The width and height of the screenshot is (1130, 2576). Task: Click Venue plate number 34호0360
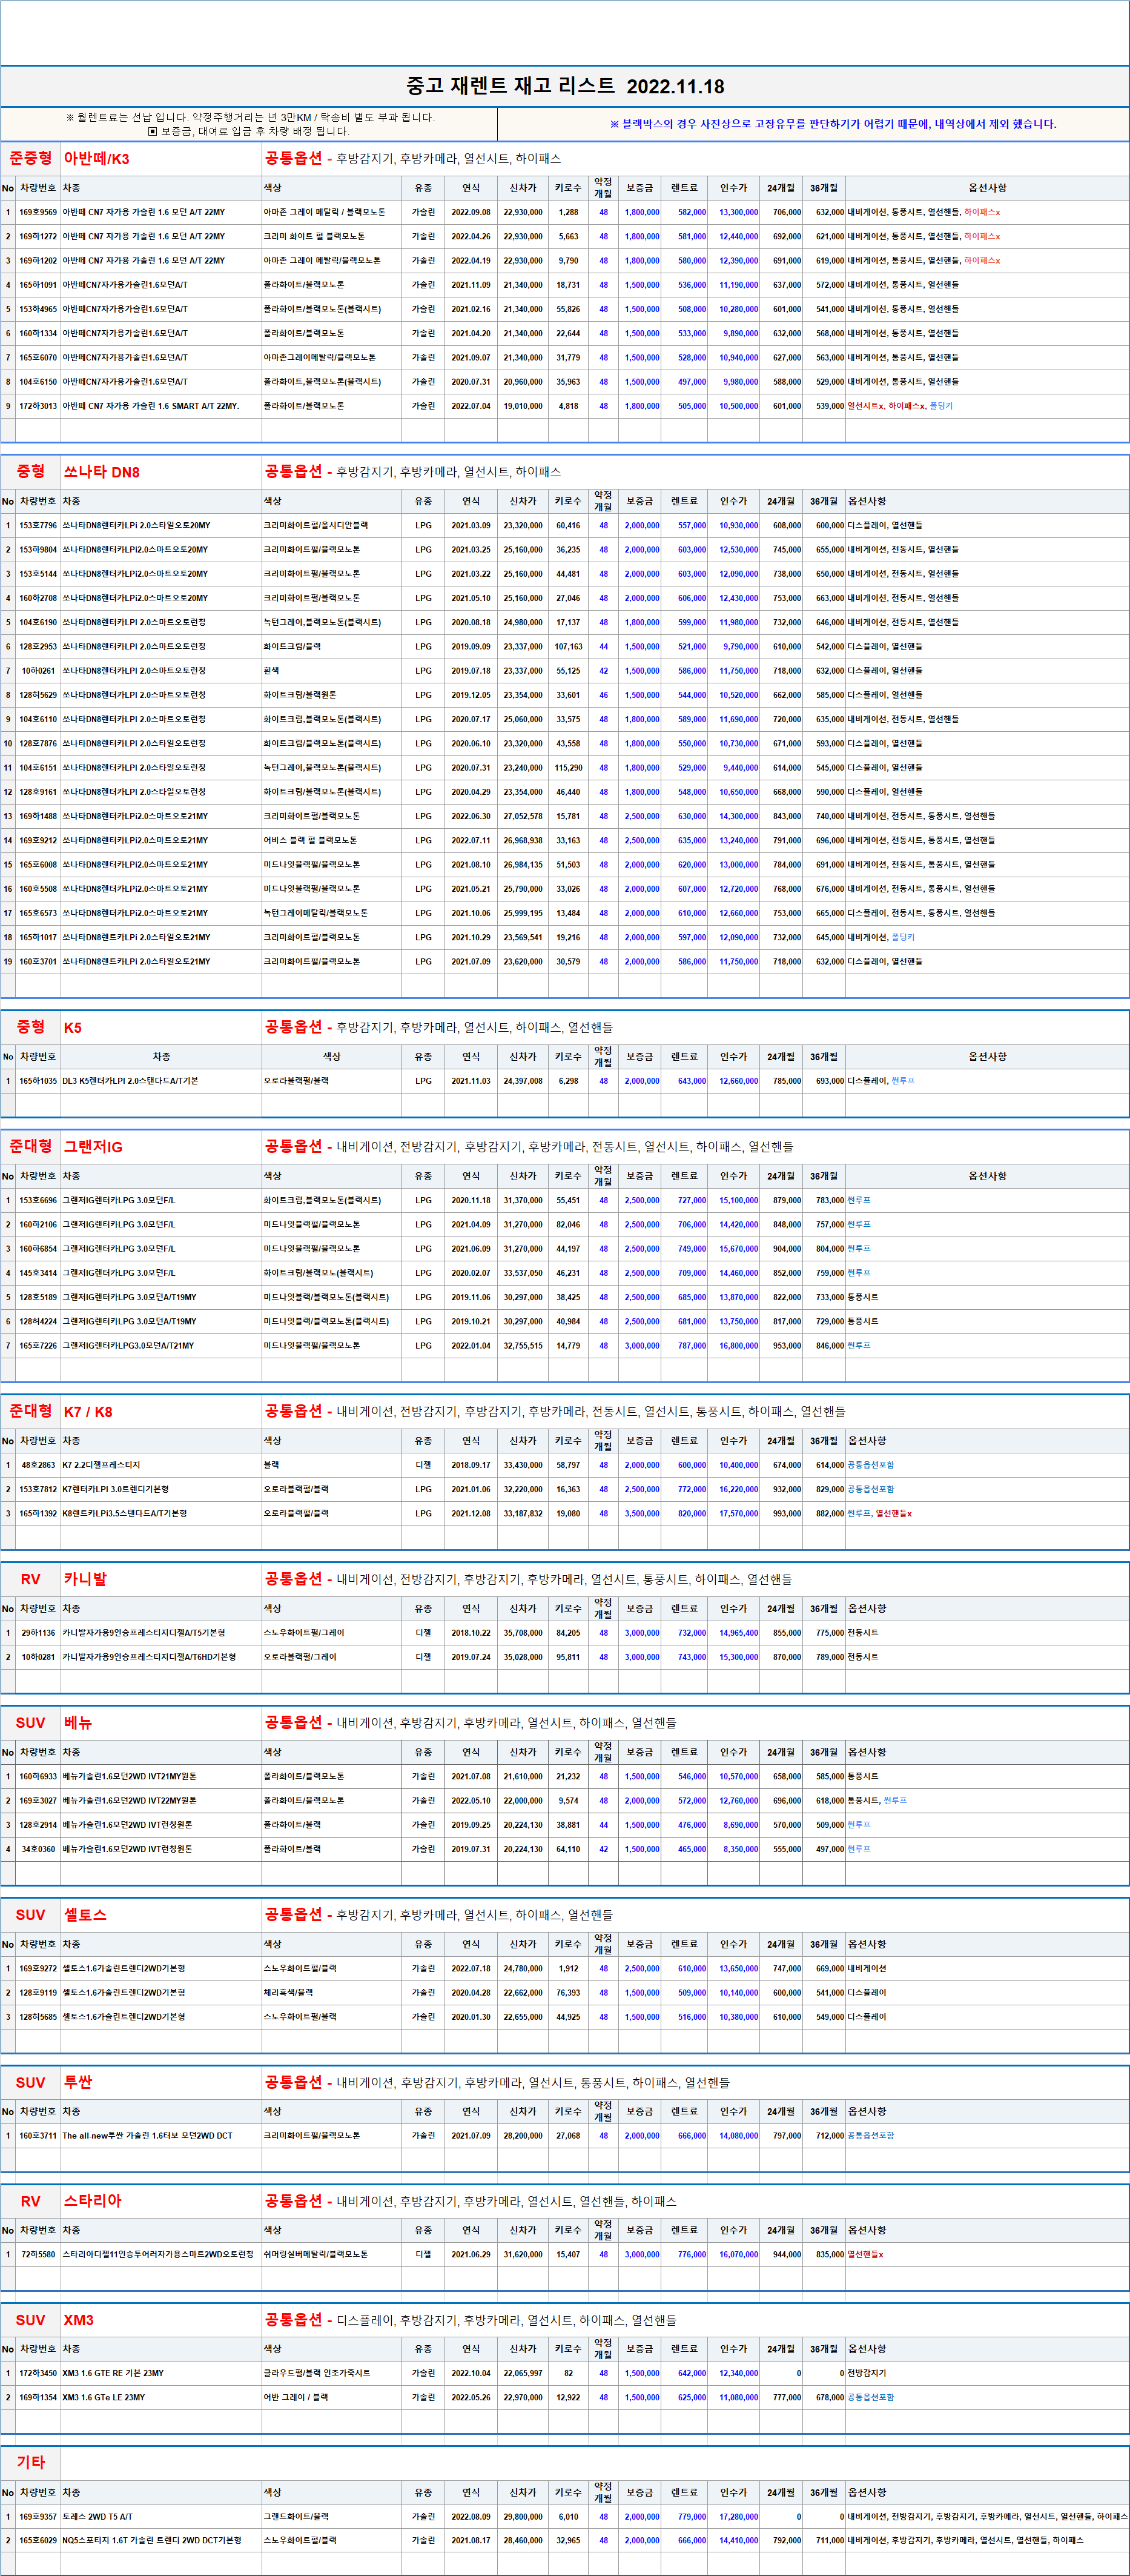pos(39,1849)
